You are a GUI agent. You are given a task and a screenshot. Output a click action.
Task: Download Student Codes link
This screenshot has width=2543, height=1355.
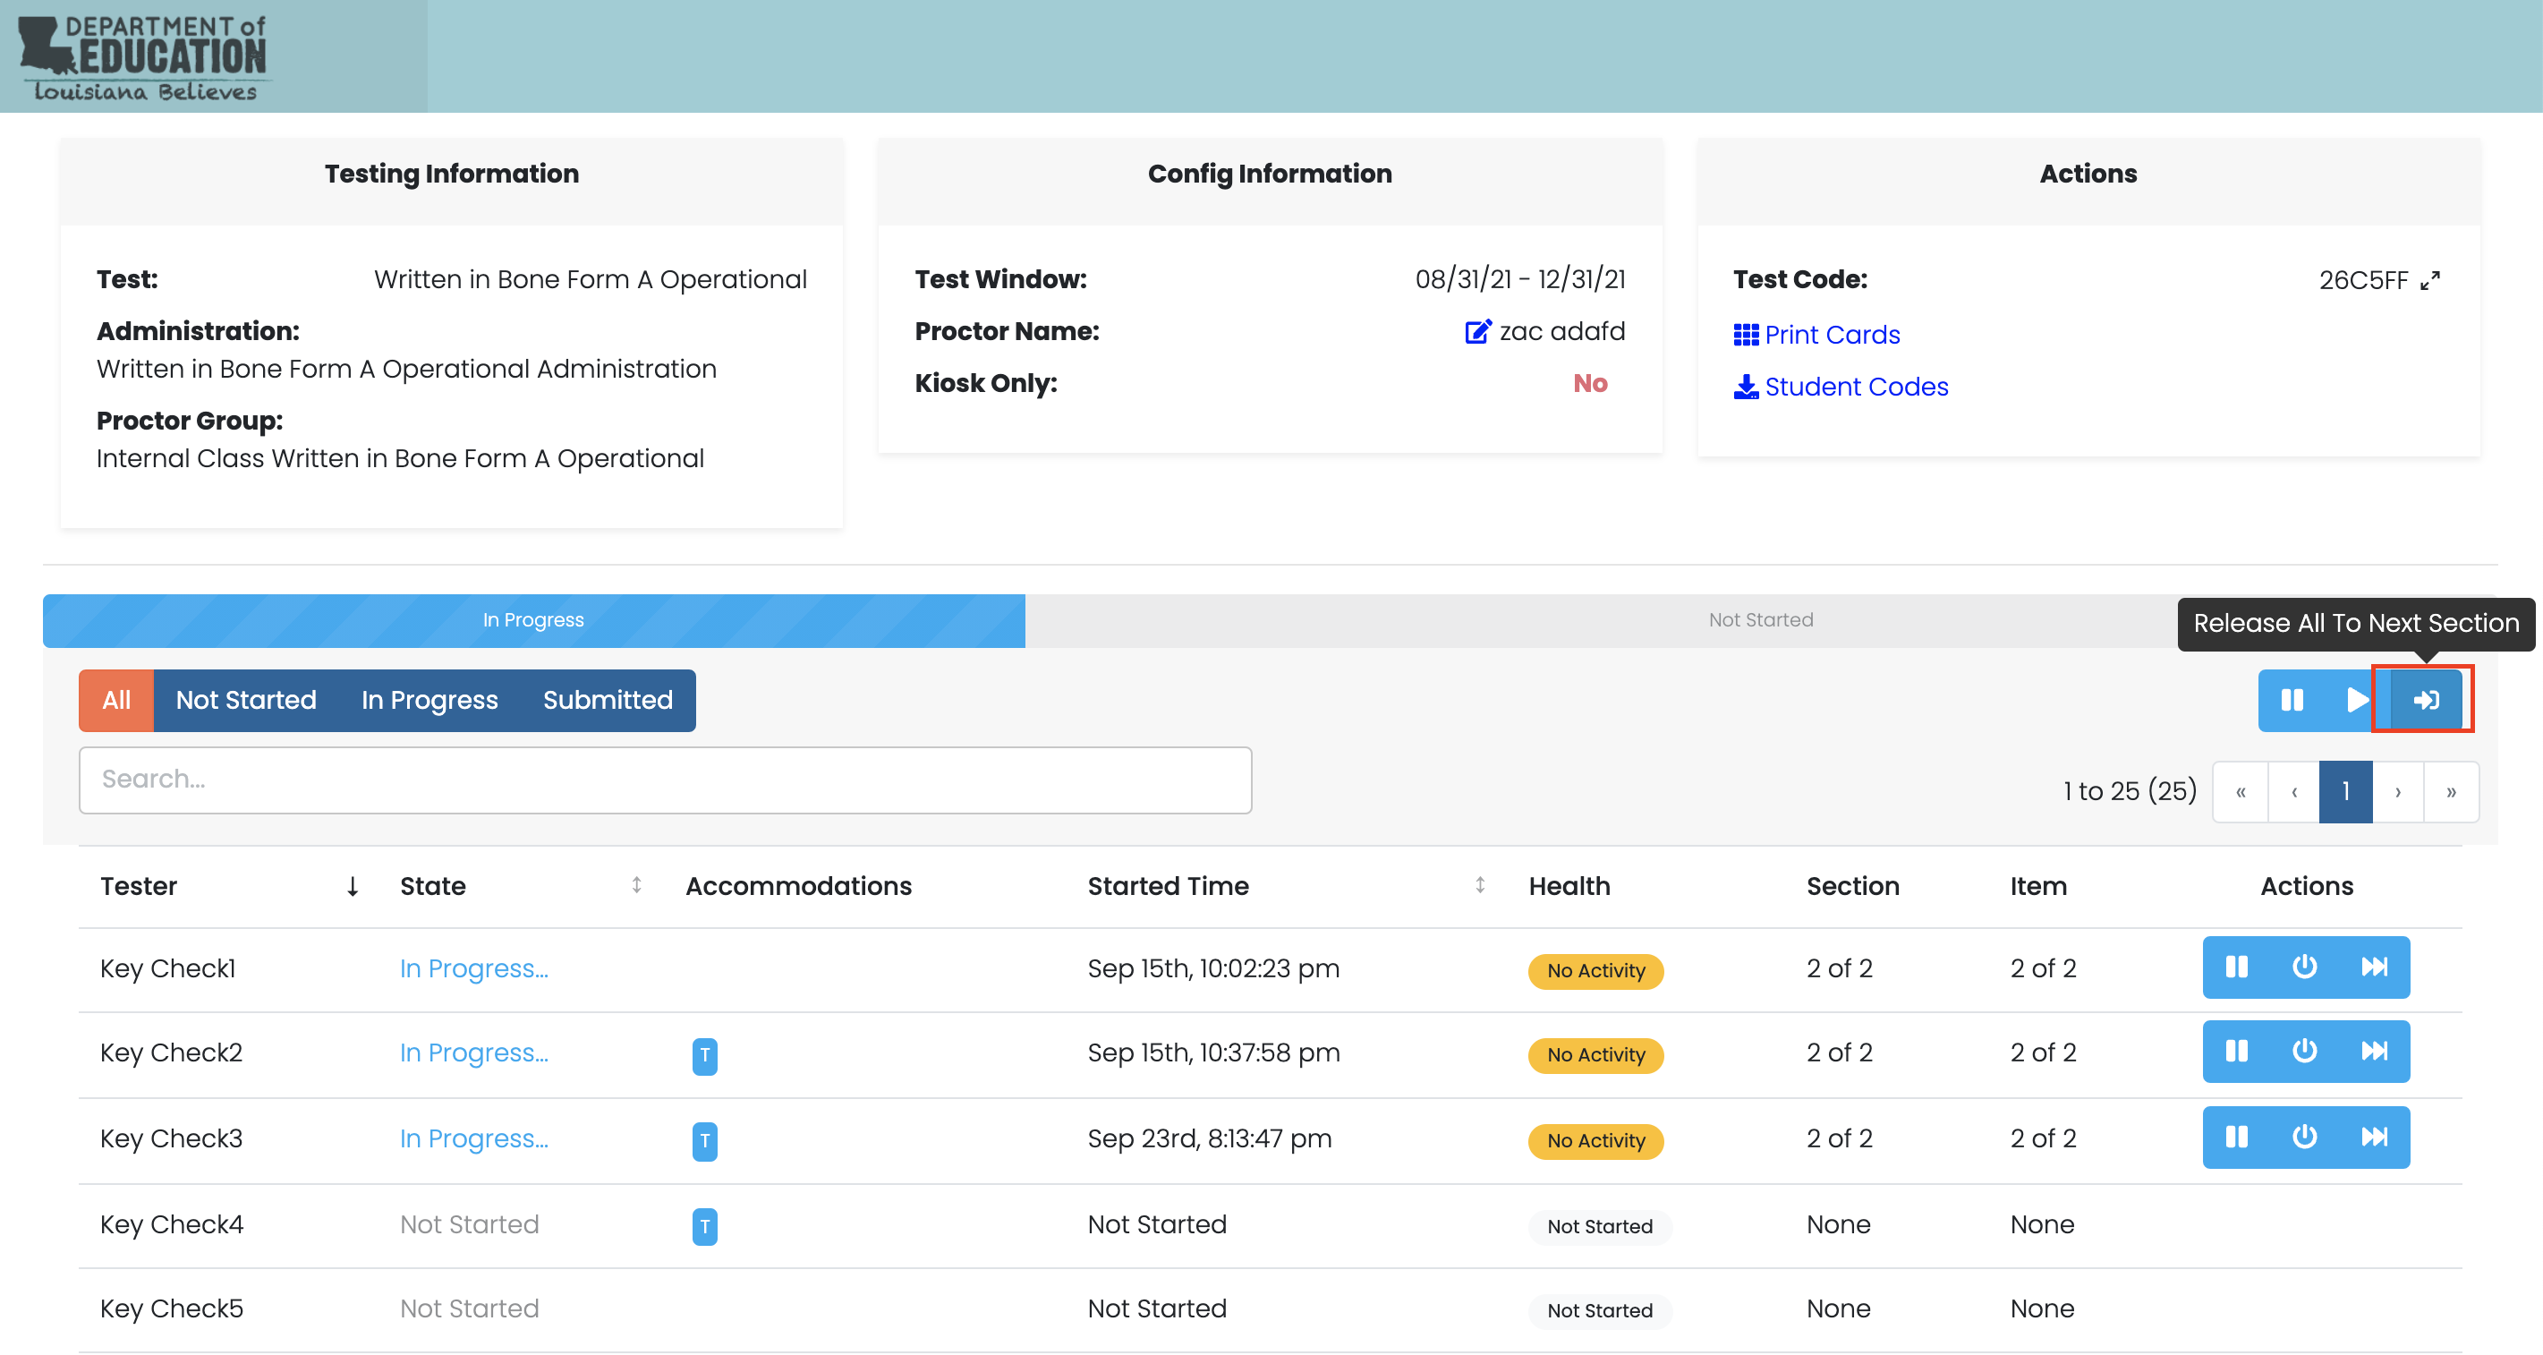1855,388
